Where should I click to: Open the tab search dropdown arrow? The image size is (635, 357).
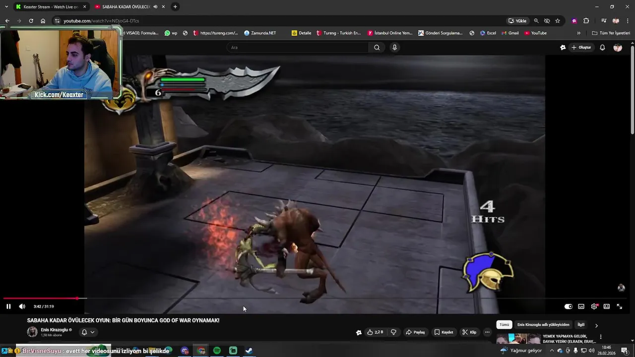(x=6, y=7)
